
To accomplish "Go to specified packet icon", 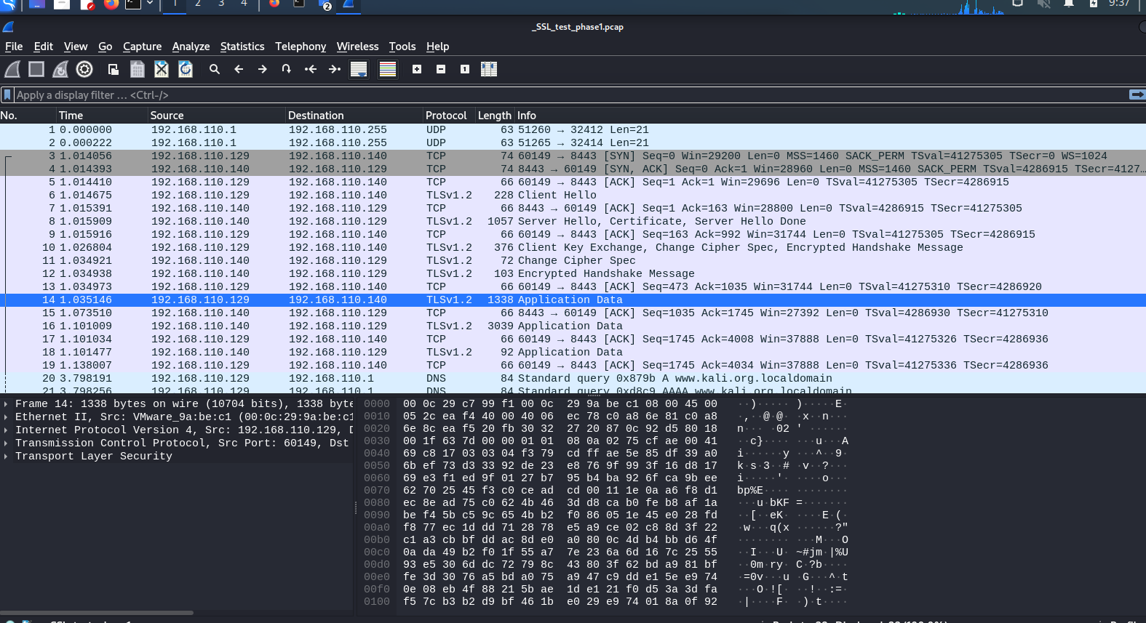I will click(287, 69).
